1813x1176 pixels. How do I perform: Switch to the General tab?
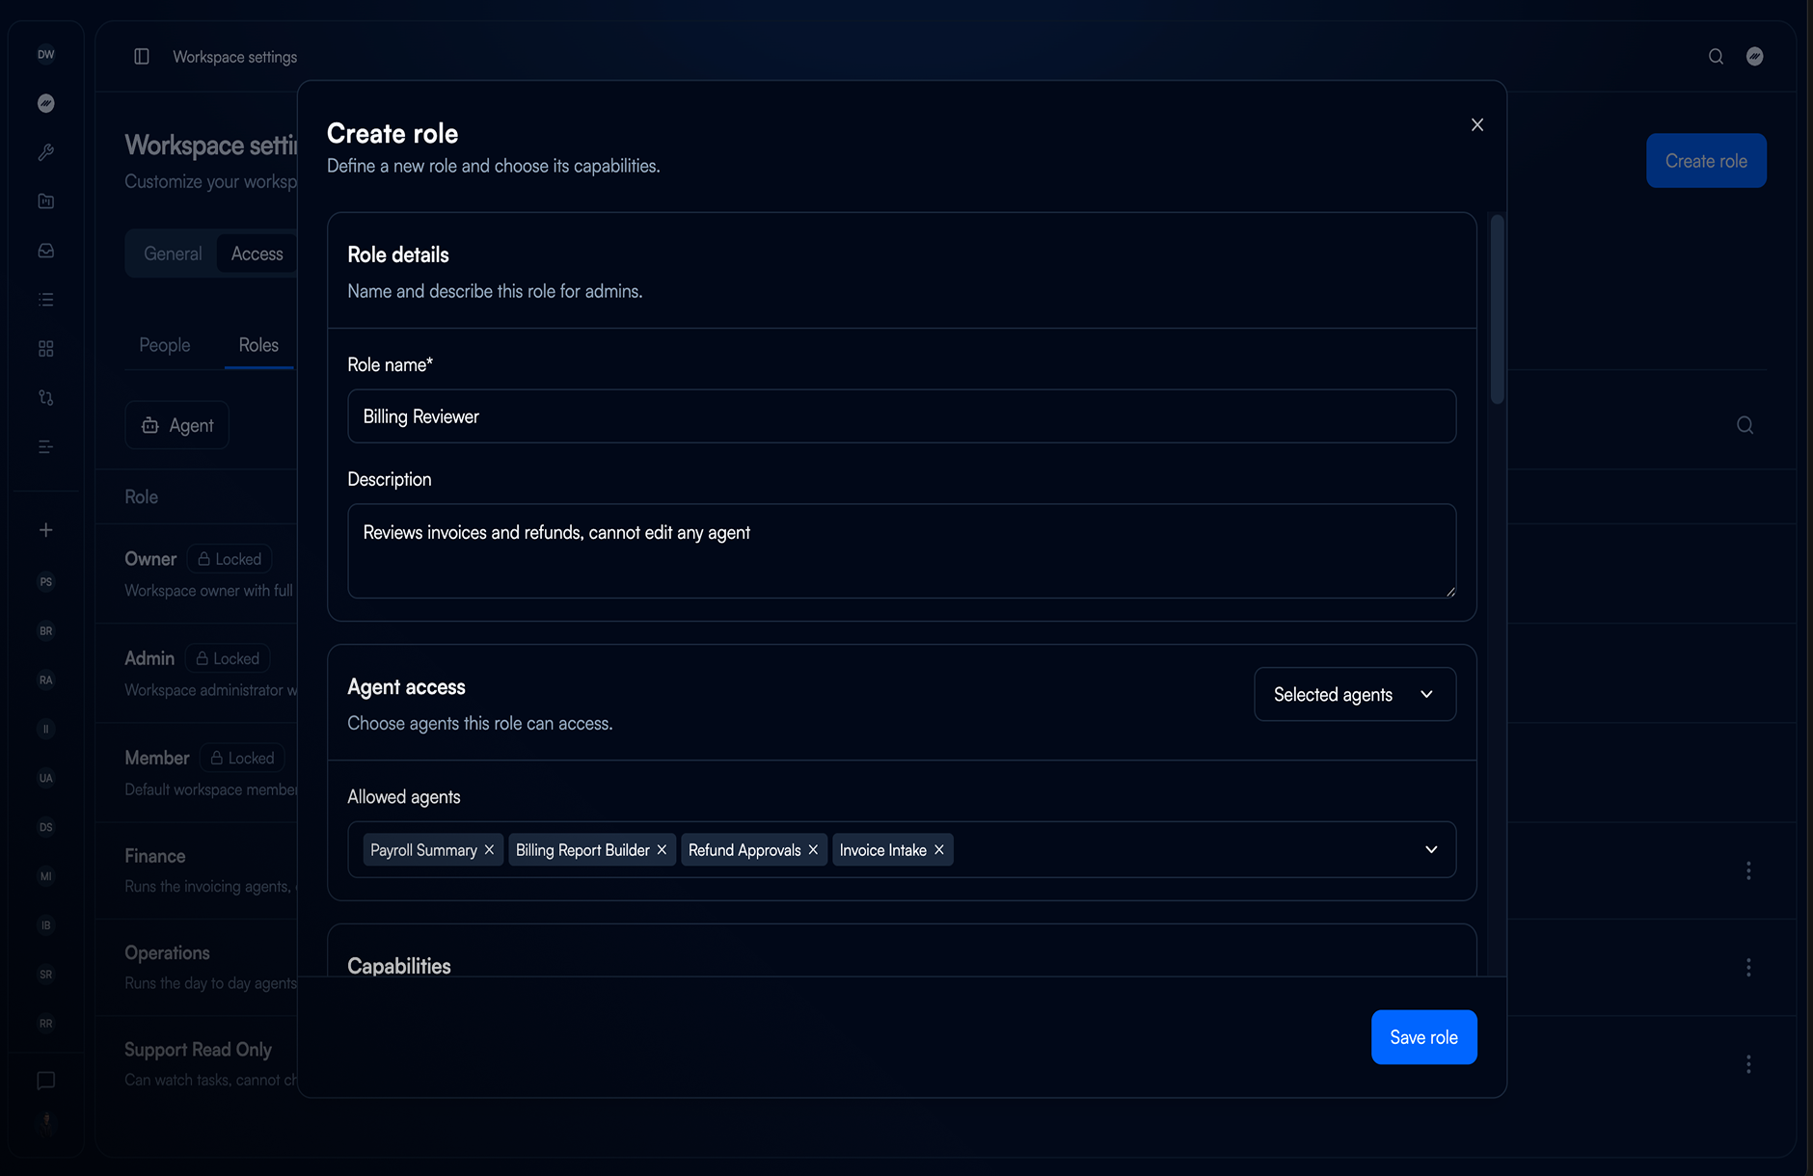173,254
